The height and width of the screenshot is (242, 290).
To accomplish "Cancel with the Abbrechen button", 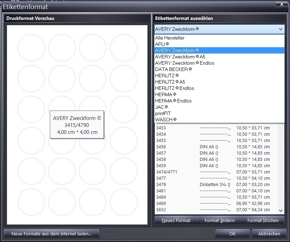I will (269, 234).
